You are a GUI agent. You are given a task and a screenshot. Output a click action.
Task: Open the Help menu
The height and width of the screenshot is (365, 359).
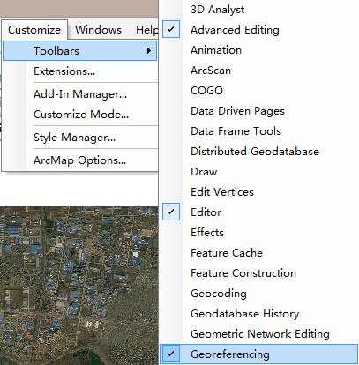(x=147, y=30)
